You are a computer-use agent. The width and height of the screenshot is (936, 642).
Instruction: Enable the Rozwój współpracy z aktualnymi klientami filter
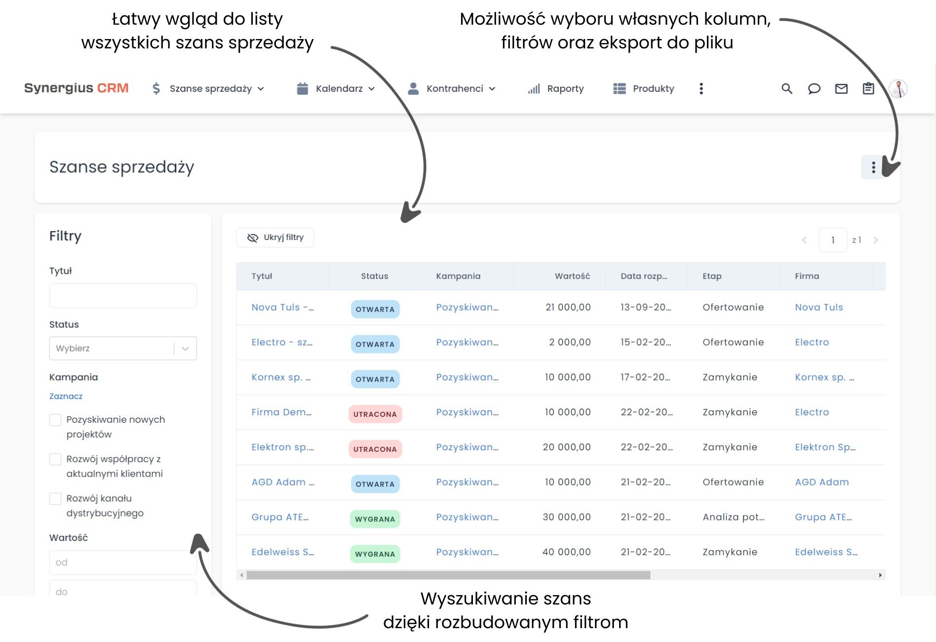[55, 459]
